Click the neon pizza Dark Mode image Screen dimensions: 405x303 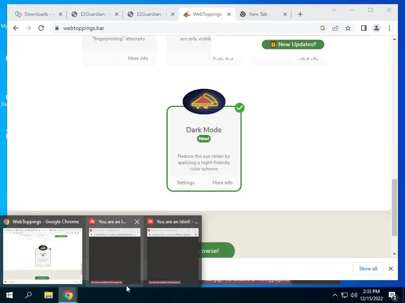204,101
